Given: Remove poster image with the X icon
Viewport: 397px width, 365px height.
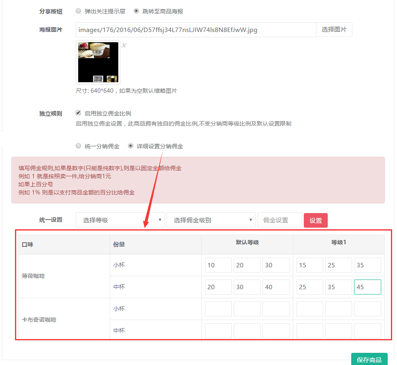Looking at the screenshot, I should click(x=124, y=45).
